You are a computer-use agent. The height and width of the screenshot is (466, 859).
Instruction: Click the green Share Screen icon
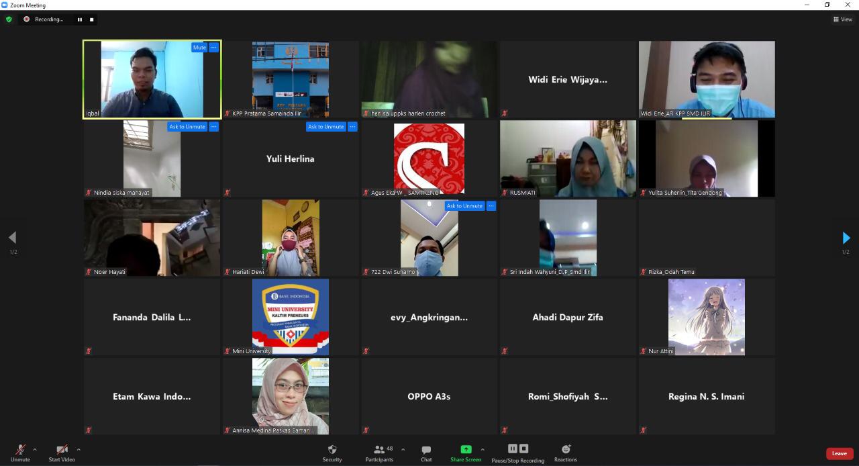pyautogui.click(x=466, y=449)
